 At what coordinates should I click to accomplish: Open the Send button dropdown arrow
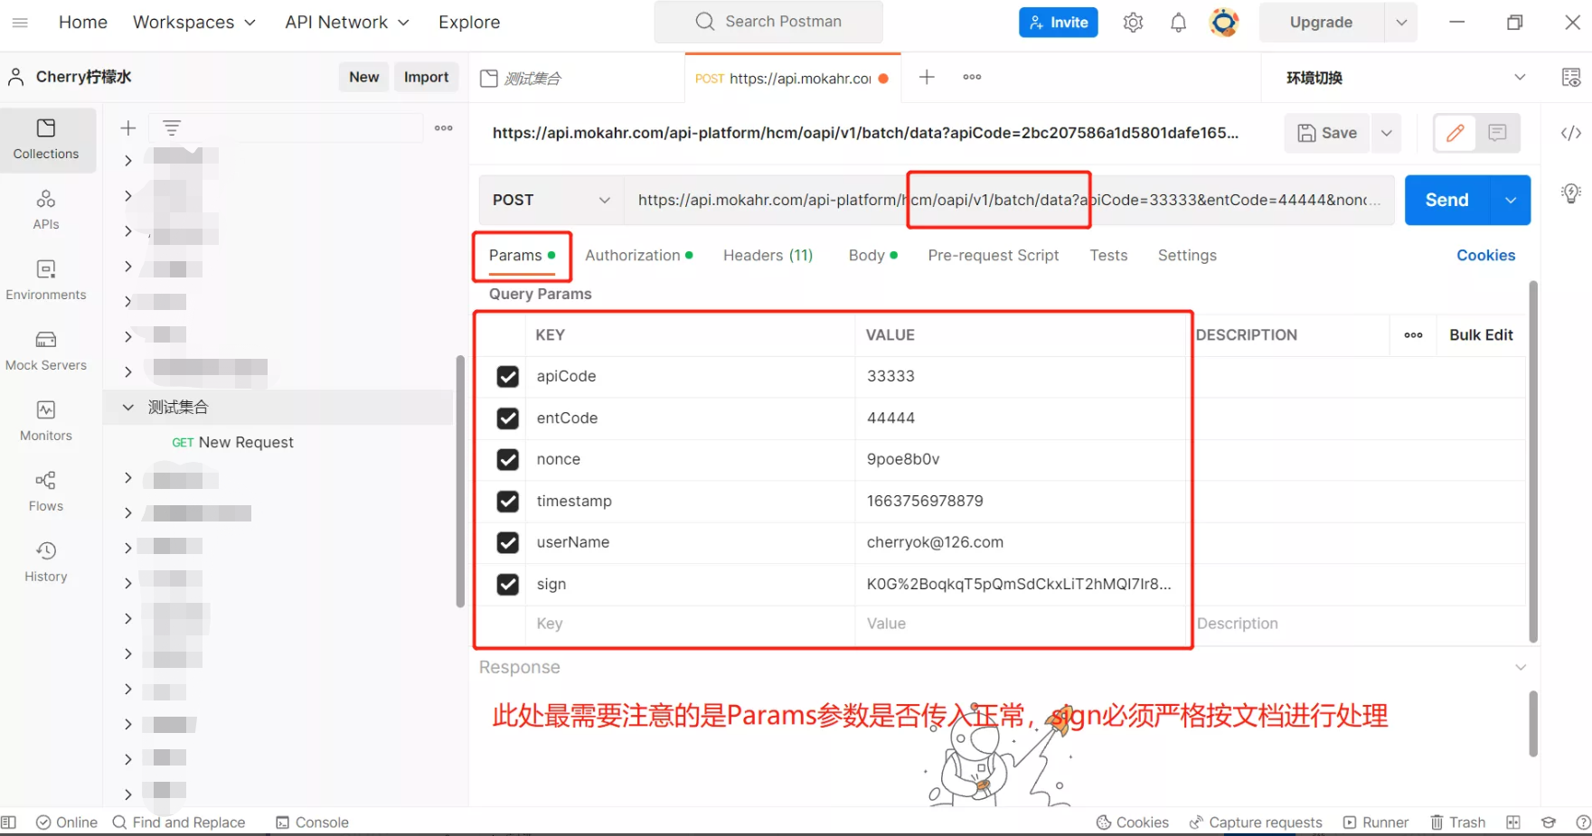tap(1511, 200)
